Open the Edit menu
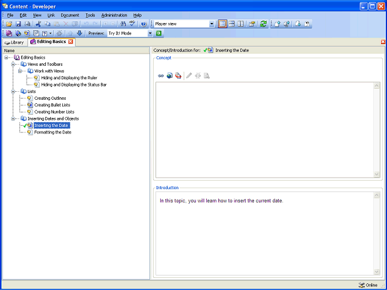This screenshot has height=290, width=387. tap(23, 15)
